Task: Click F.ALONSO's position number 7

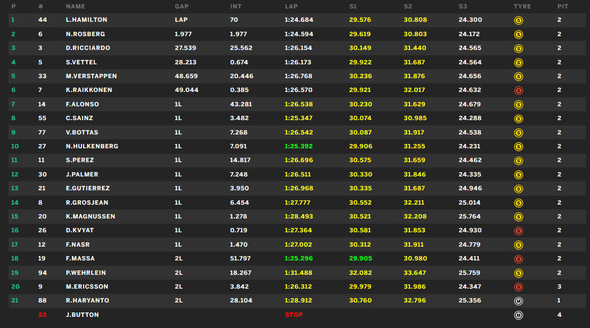Action: click(x=13, y=104)
